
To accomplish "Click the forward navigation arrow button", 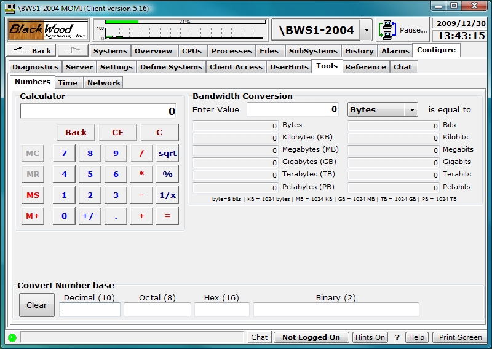I will (x=73, y=51).
